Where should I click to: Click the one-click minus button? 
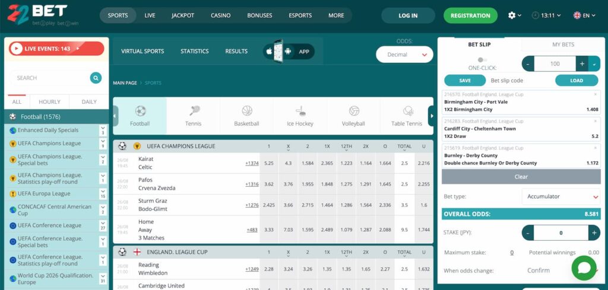528,64
